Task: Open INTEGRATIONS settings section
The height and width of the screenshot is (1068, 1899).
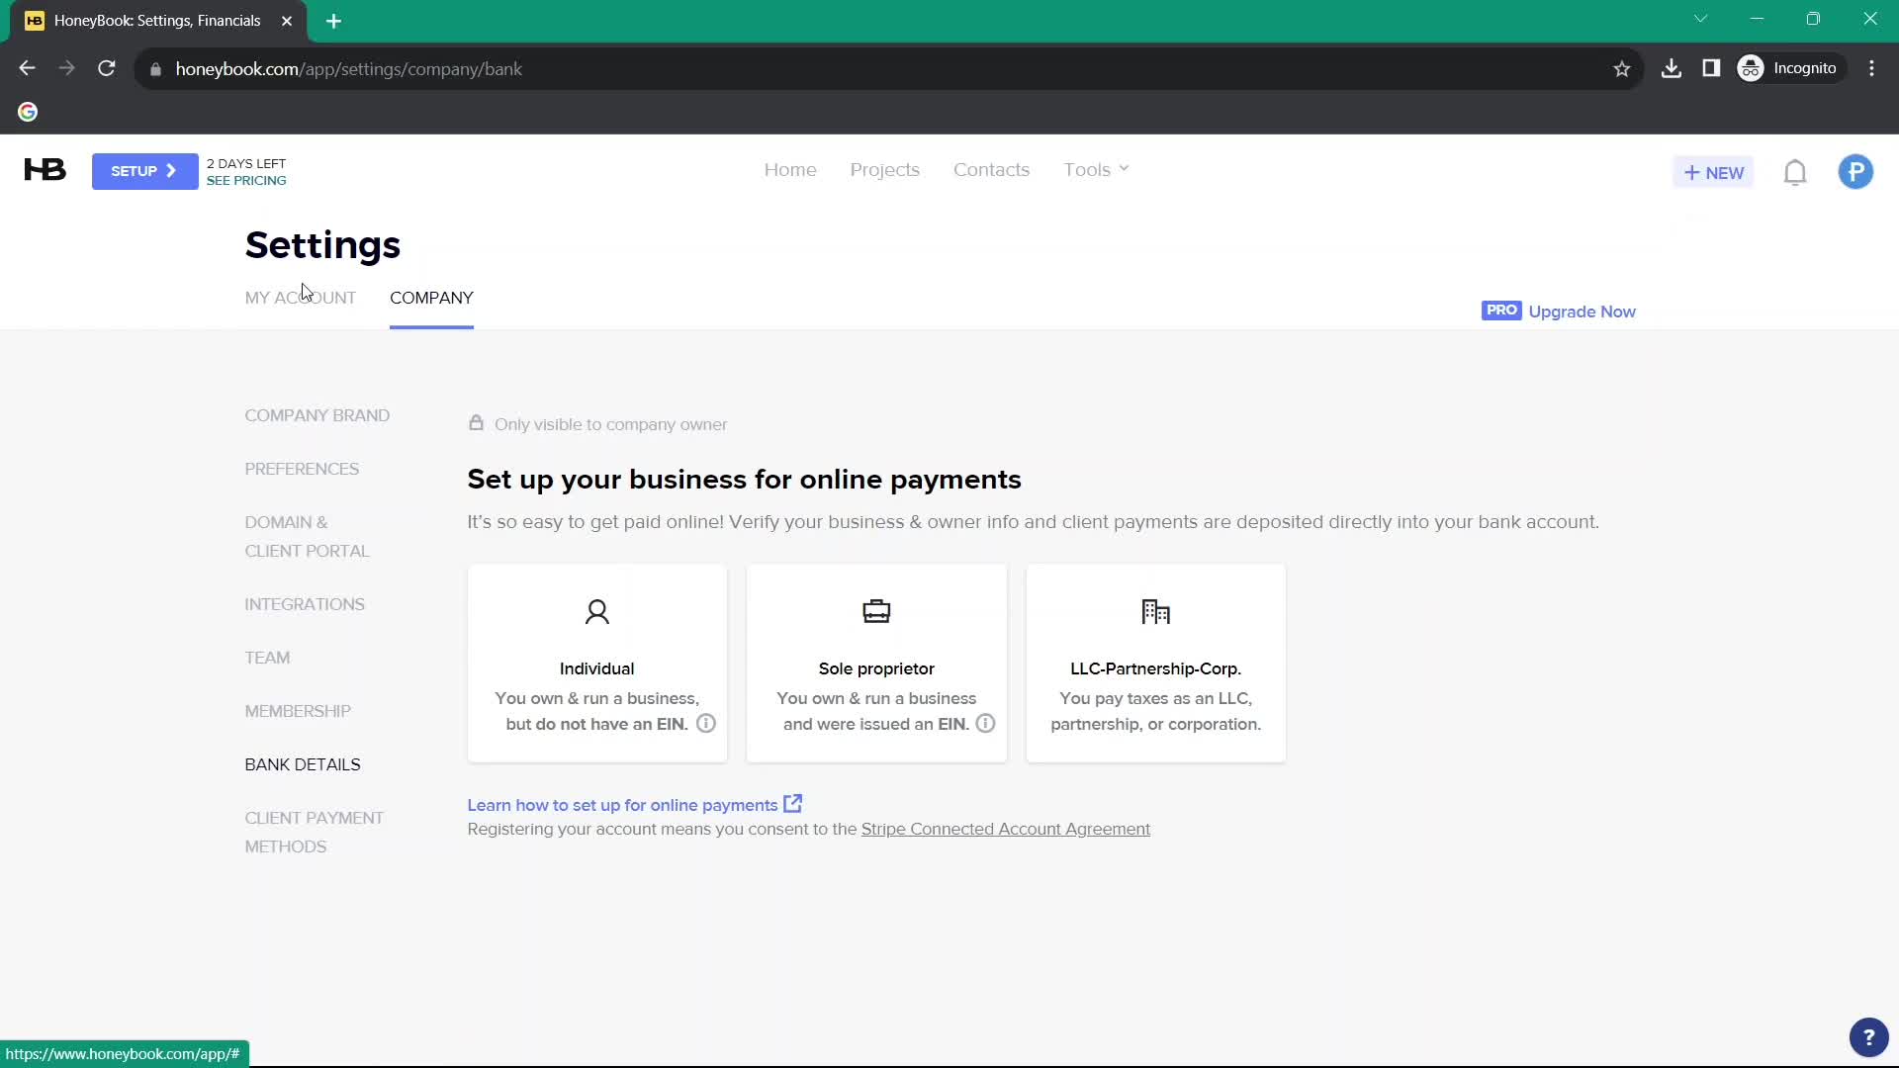Action: point(305,604)
